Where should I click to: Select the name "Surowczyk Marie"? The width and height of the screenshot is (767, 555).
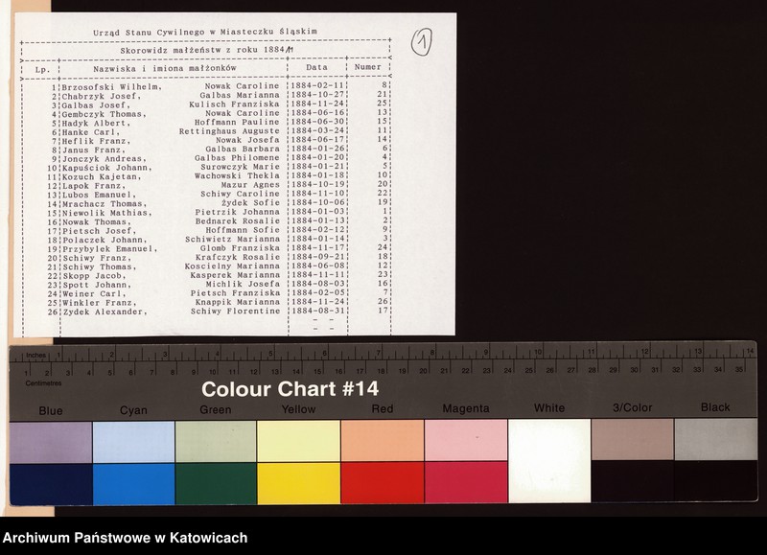(240, 167)
